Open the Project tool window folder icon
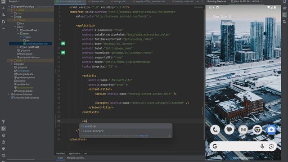The height and width of the screenshot is (162, 288). pyautogui.click(x=3, y=1)
